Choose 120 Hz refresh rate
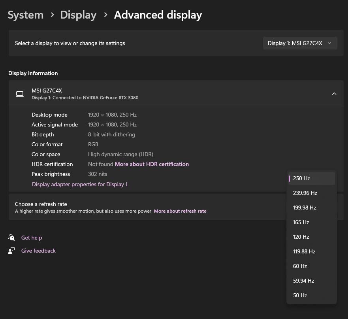The width and height of the screenshot is (348, 319). click(312, 237)
